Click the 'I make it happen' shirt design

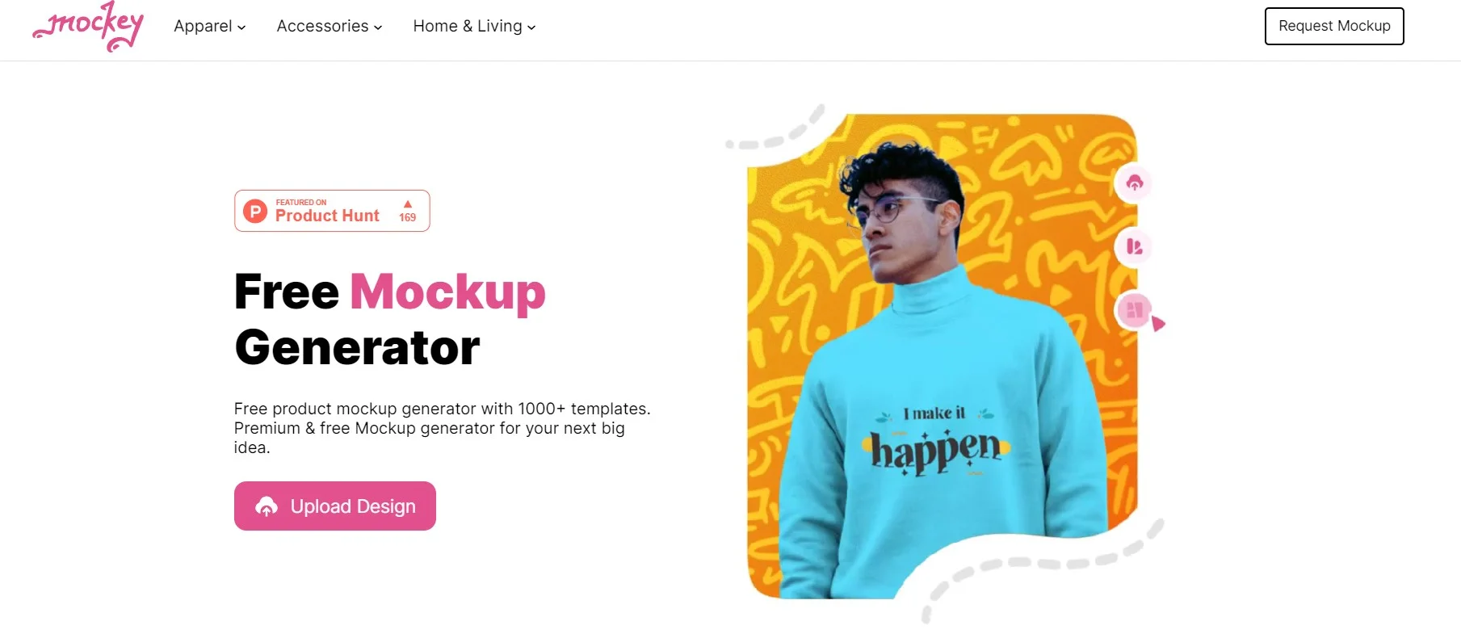click(x=937, y=442)
